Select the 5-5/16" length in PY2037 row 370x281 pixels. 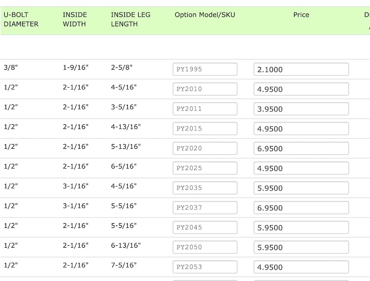point(123,206)
